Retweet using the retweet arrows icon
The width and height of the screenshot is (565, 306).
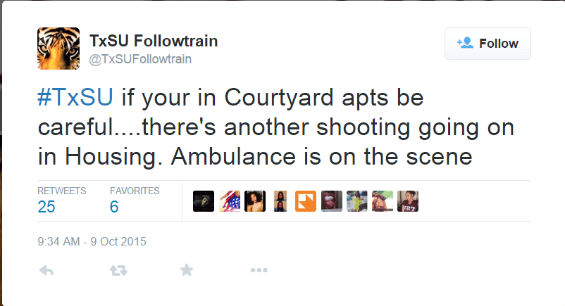[x=118, y=270]
